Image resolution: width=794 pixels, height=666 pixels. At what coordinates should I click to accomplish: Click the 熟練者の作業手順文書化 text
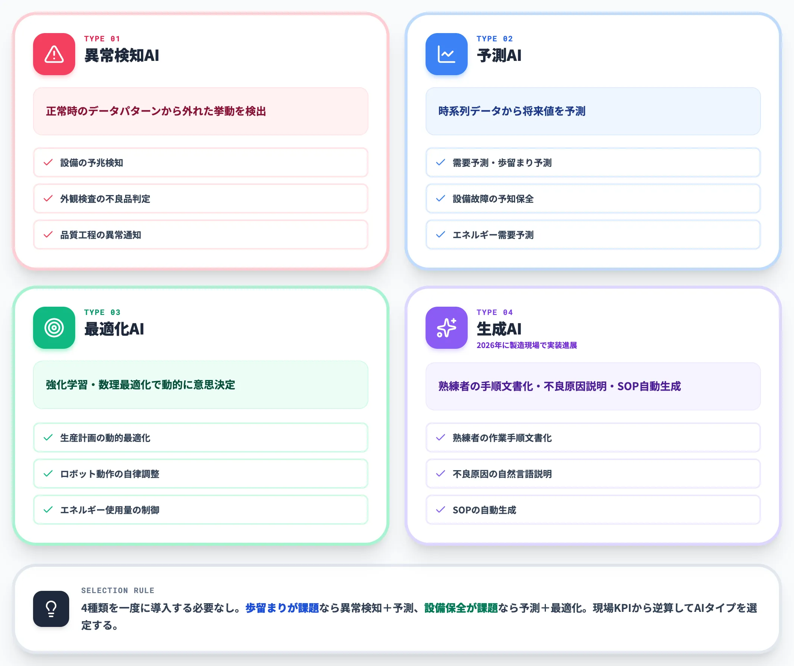point(502,438)
